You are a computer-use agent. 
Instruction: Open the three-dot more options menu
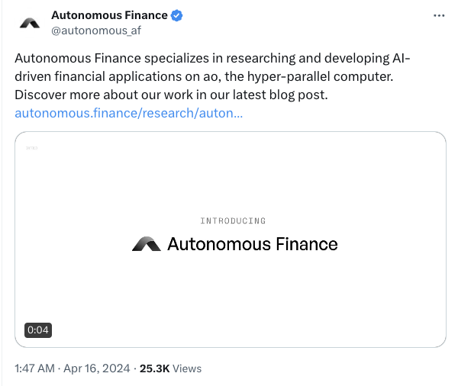coord(437,15)
